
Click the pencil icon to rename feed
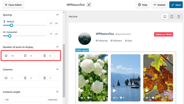89,5
